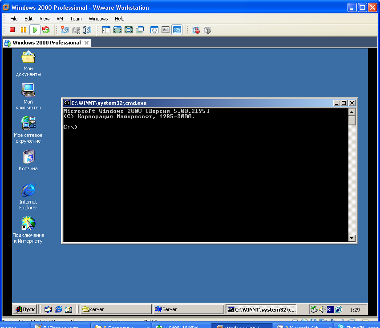
Task: Close the Windows 2000 Professional tab
Action: (86, 43)
